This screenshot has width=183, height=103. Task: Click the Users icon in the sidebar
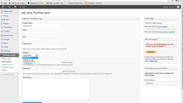2,43
